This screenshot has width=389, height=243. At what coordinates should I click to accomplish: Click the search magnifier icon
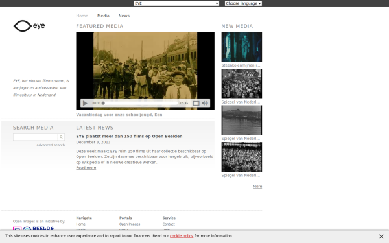point(61,137)
